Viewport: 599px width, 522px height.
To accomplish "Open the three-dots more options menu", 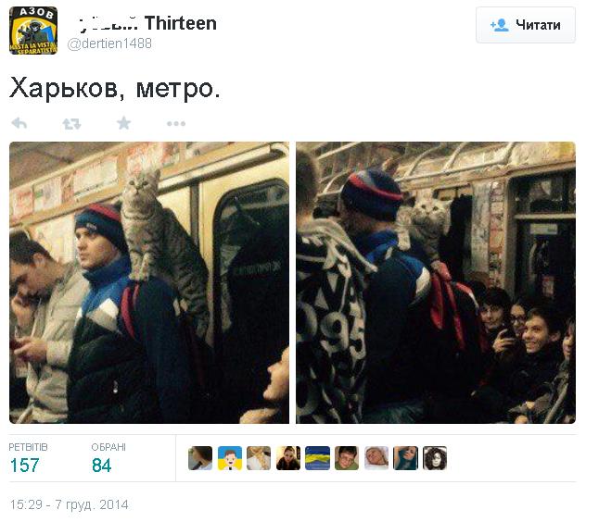I will coord(176,123).
